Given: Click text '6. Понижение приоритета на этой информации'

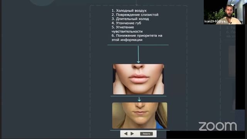Looking at the screenshot, I should coord(137,38).
